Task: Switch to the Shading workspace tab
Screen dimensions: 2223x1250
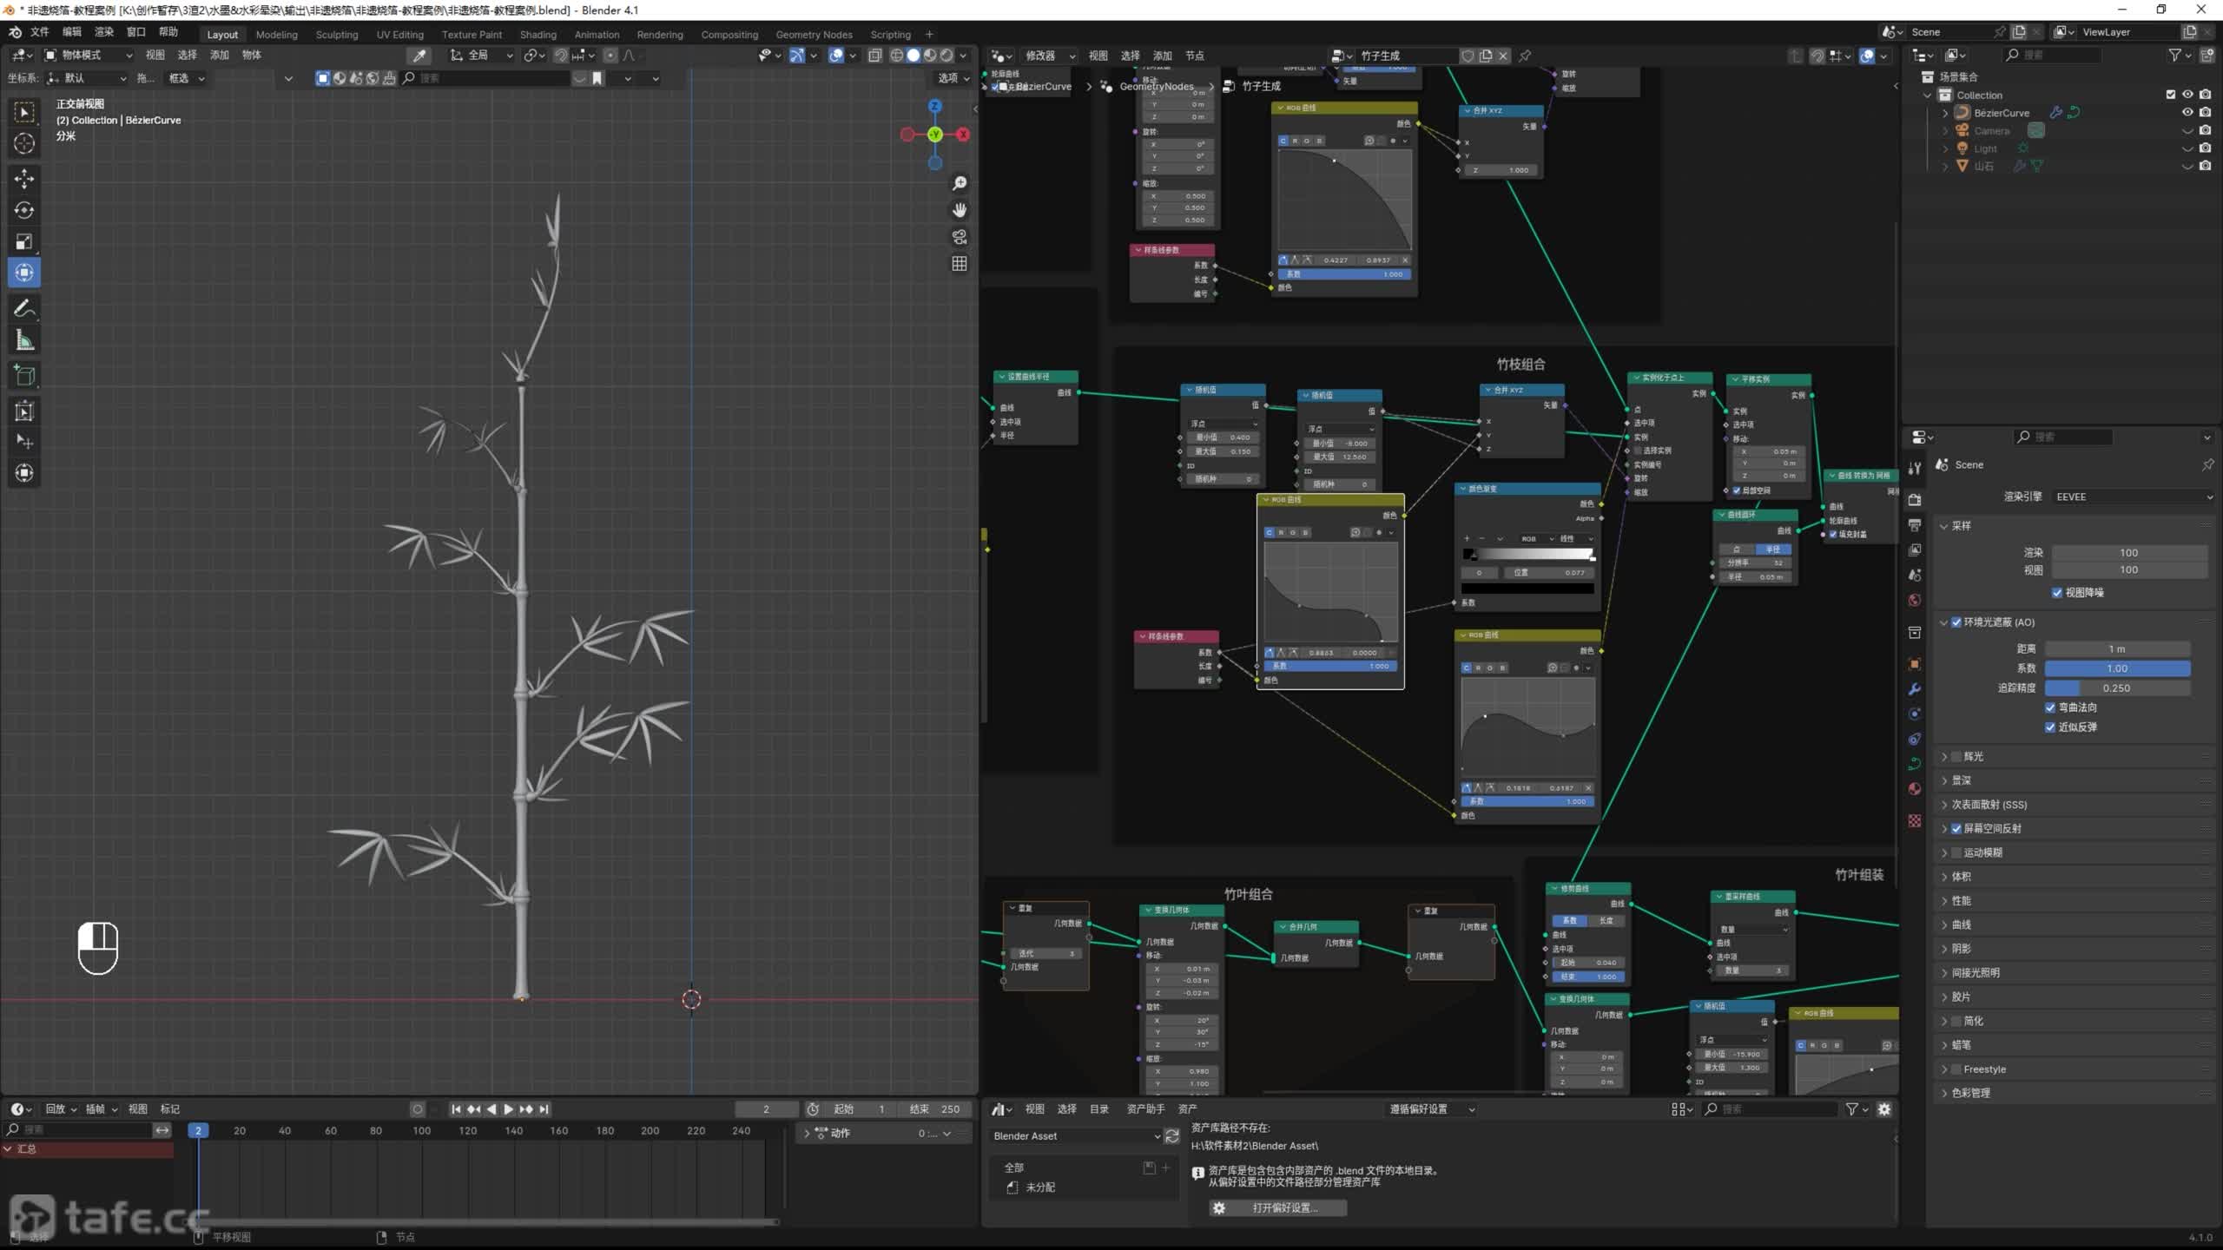Action: 538,35
